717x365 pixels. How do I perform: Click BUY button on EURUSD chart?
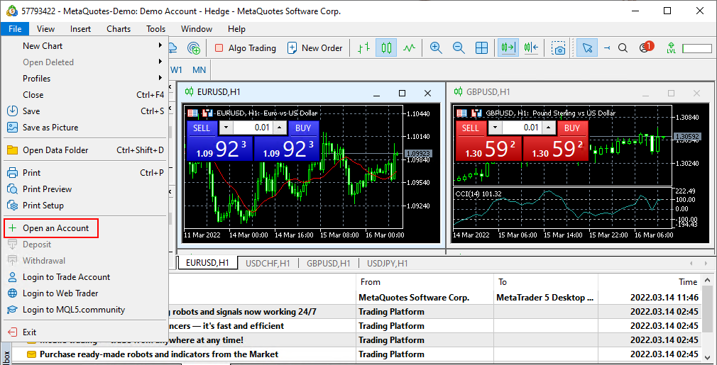pyautogui.click(x=303, y=128)
